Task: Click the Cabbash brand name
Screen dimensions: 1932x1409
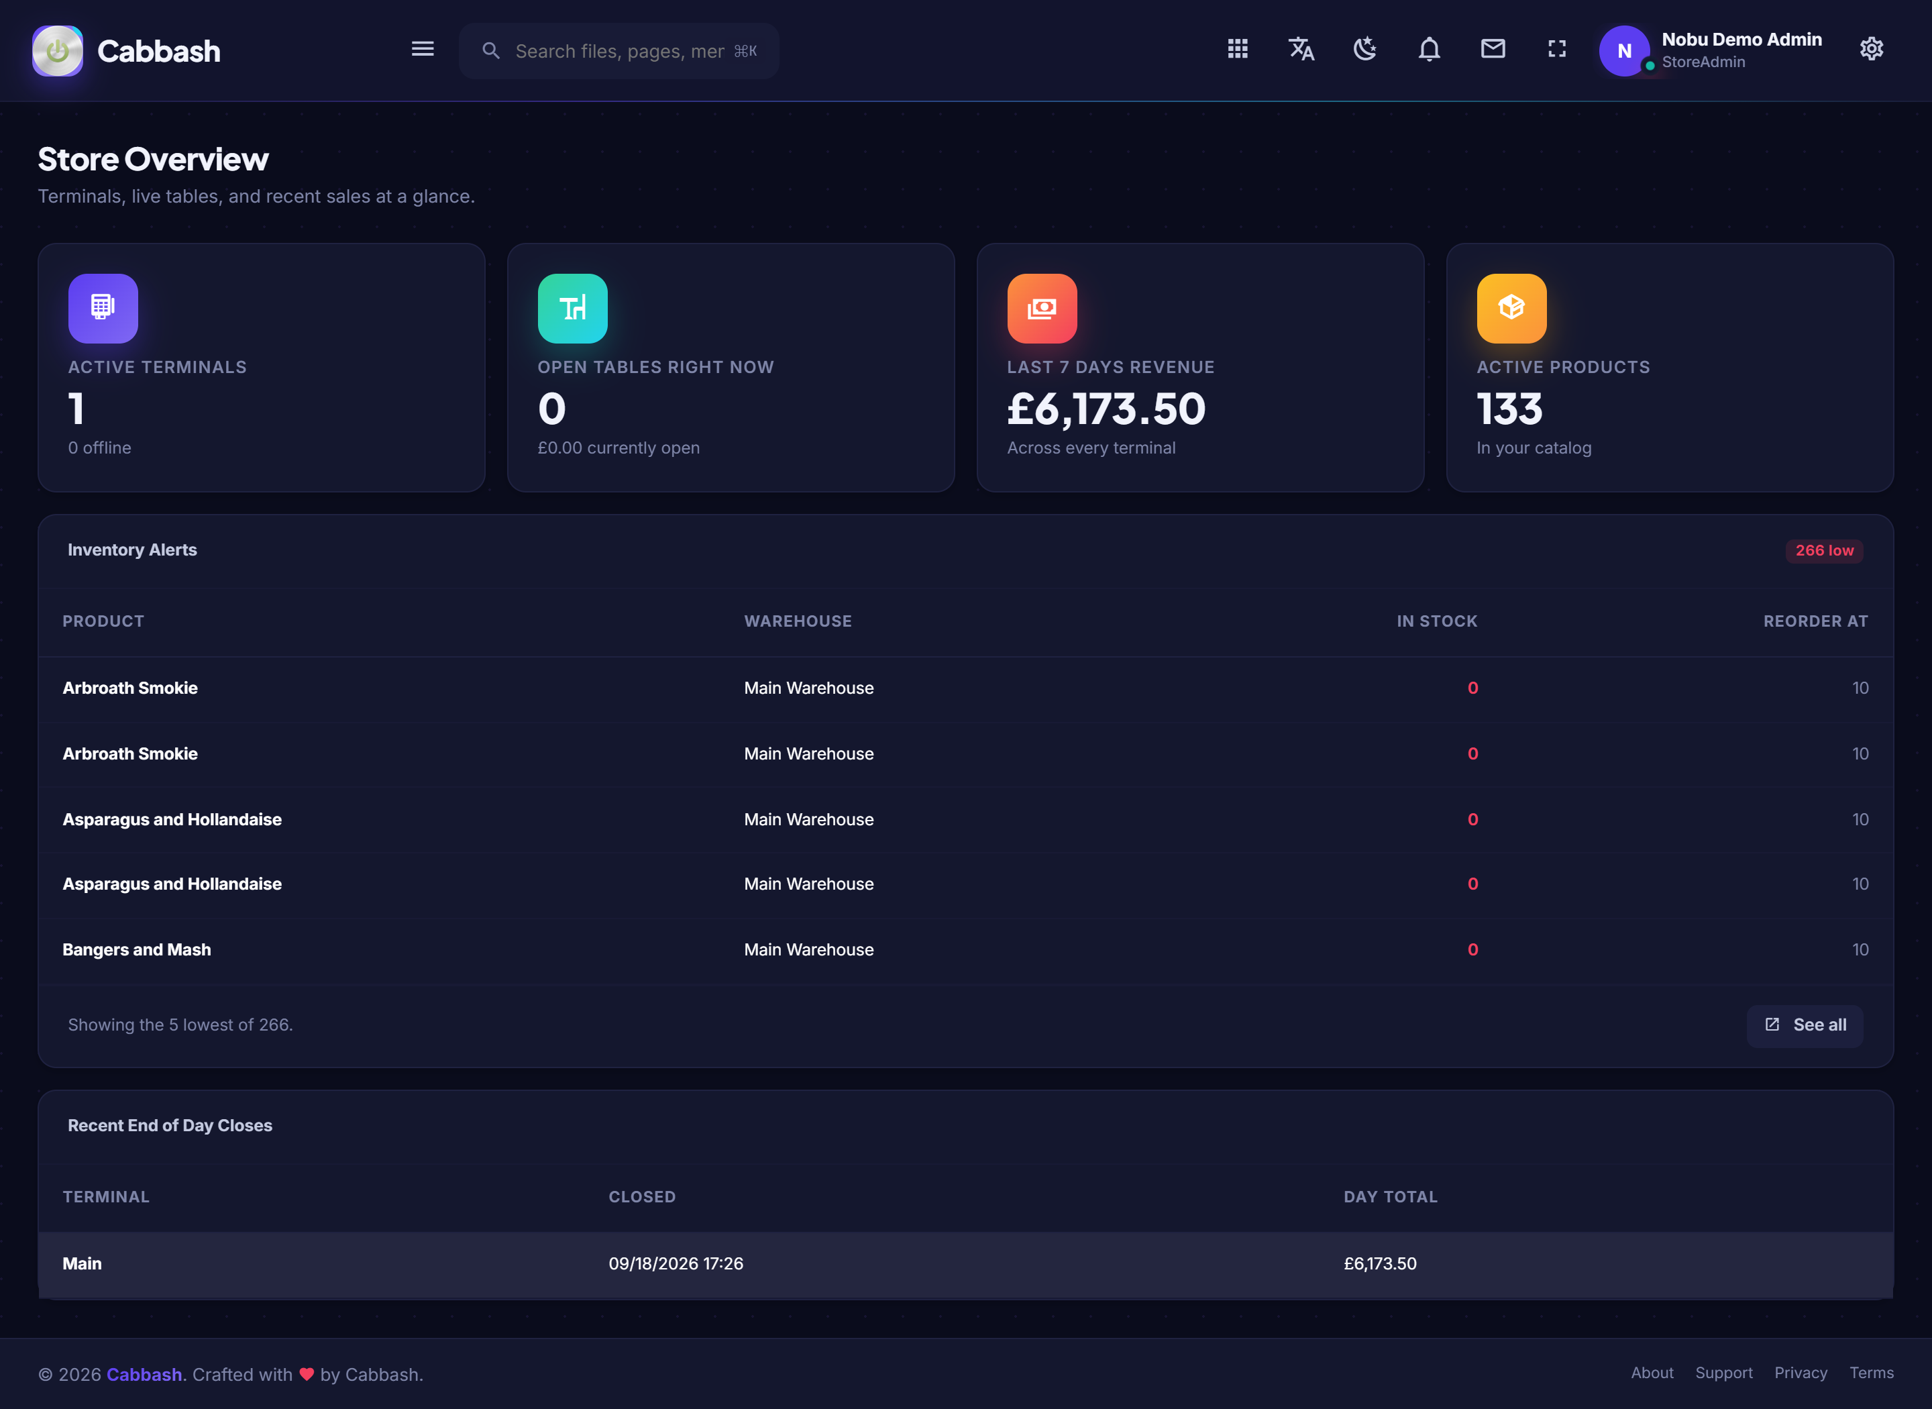Action: click(158, 51)
